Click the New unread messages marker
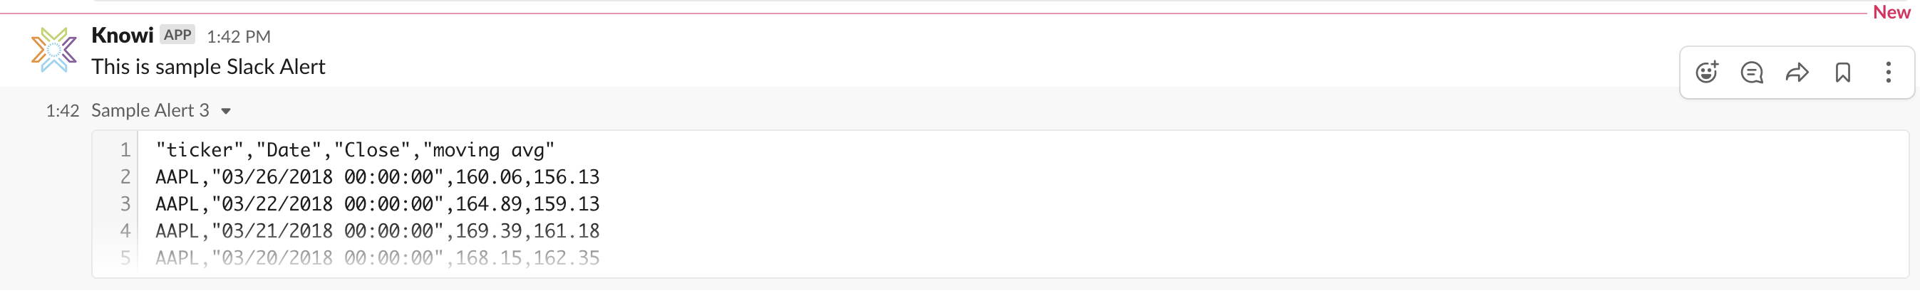Viewport: 1920px width, 293px height. 1891,13
